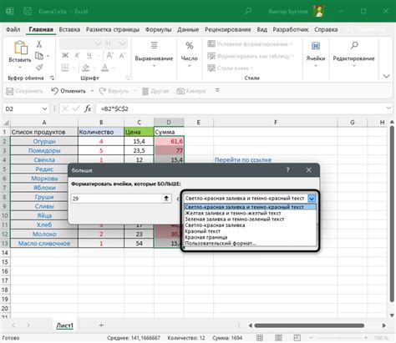Open the Формулы ribbon tab
396x343 pixels.
click(x=158, y=29)
